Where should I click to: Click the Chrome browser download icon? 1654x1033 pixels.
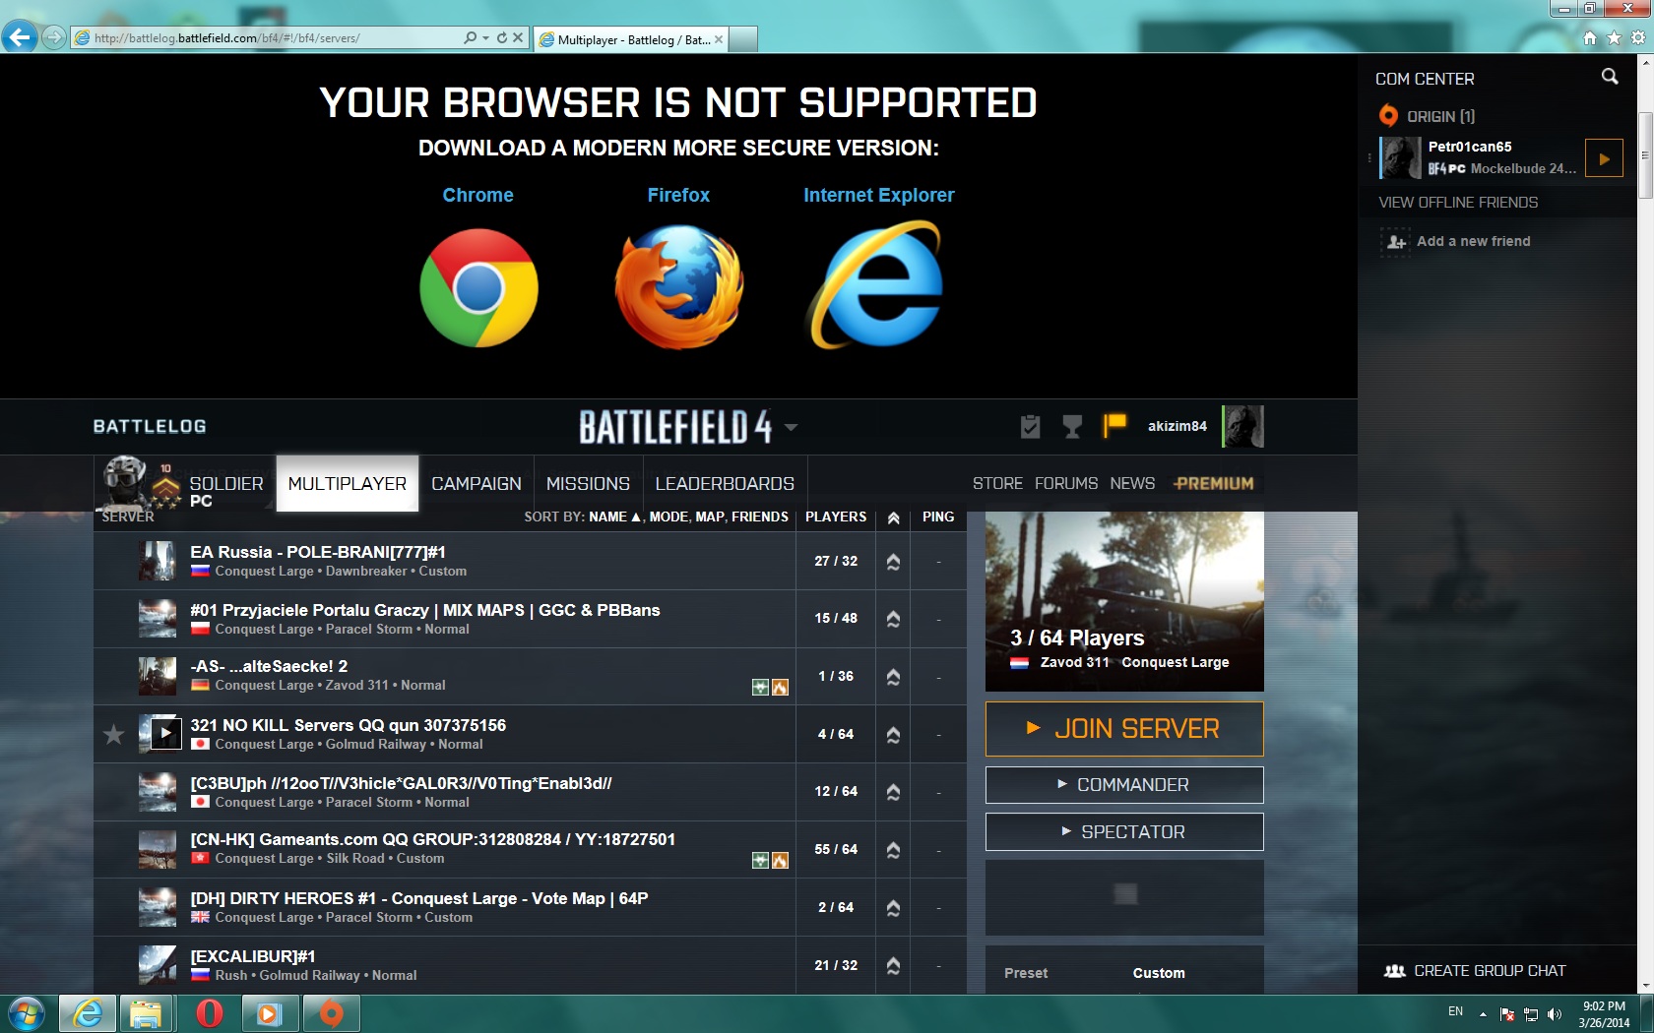click(x=478, y=287)
